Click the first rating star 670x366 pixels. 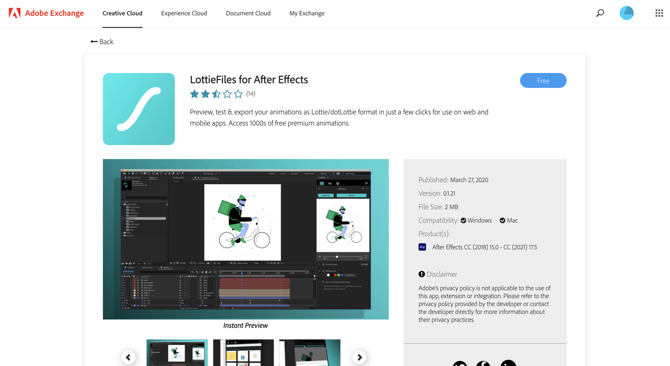click(194, 94)
